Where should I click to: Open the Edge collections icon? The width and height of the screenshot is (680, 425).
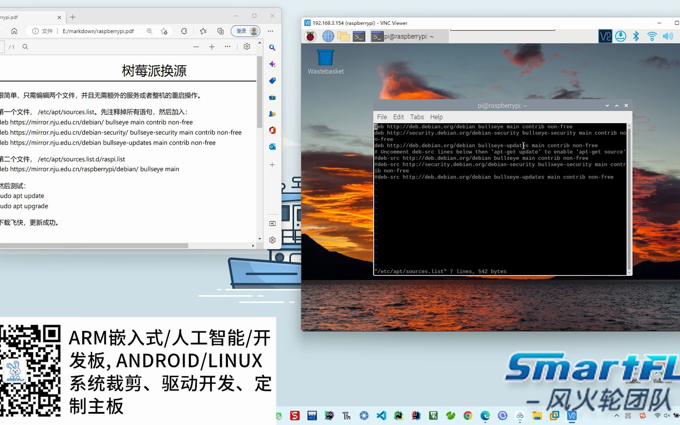[220, 31]
